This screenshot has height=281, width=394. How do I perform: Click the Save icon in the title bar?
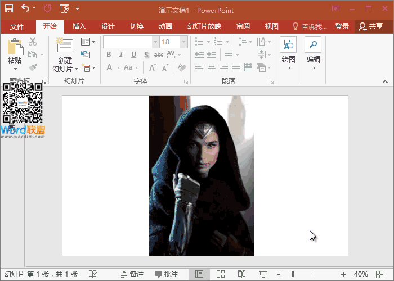click(8, 9)
